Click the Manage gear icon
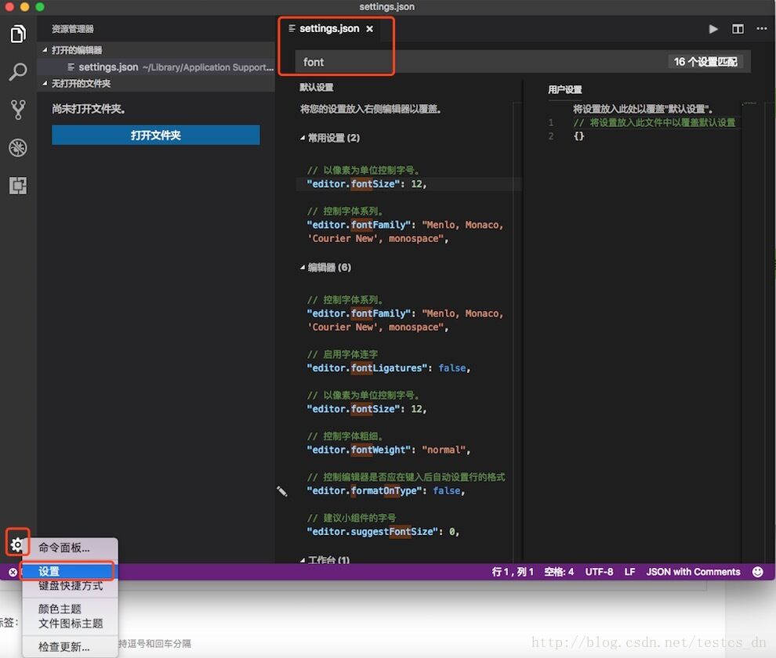 point(16,544)
